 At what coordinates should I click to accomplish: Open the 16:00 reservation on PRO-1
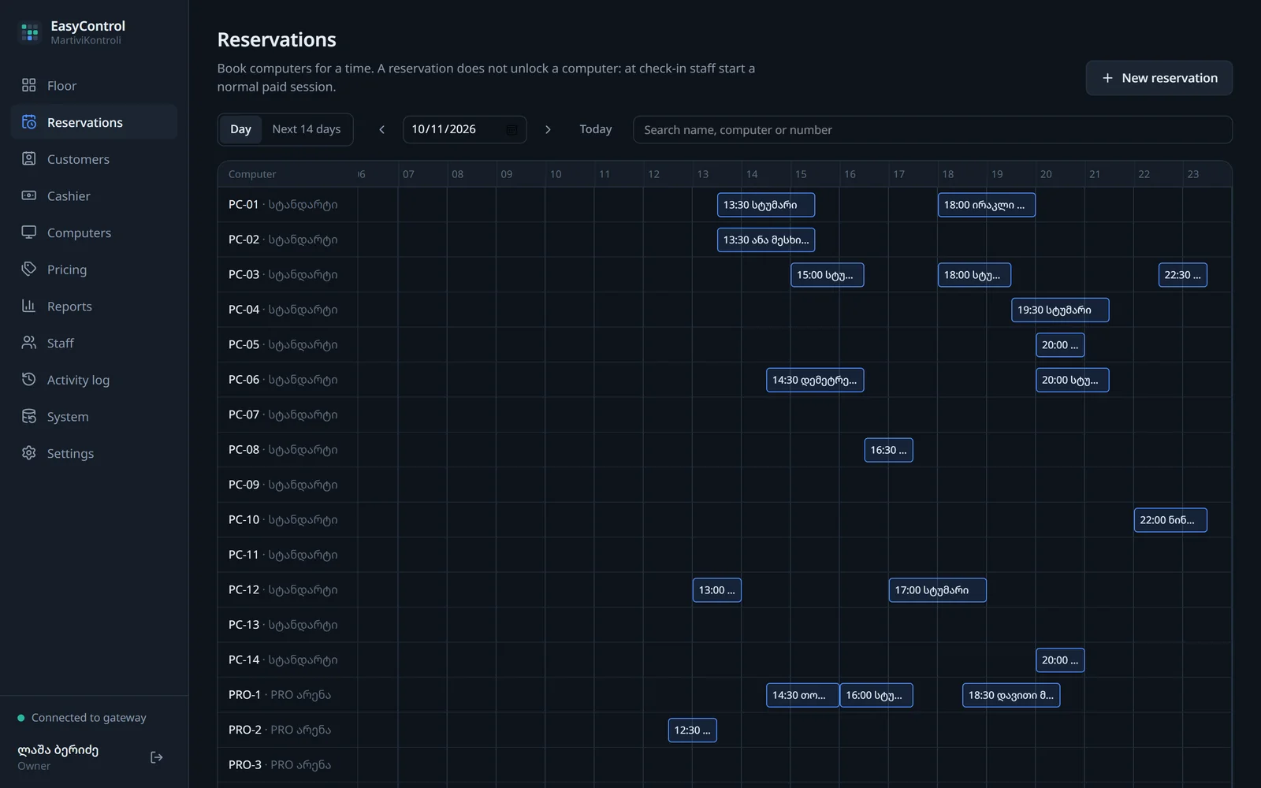click(x=876, y=695)
